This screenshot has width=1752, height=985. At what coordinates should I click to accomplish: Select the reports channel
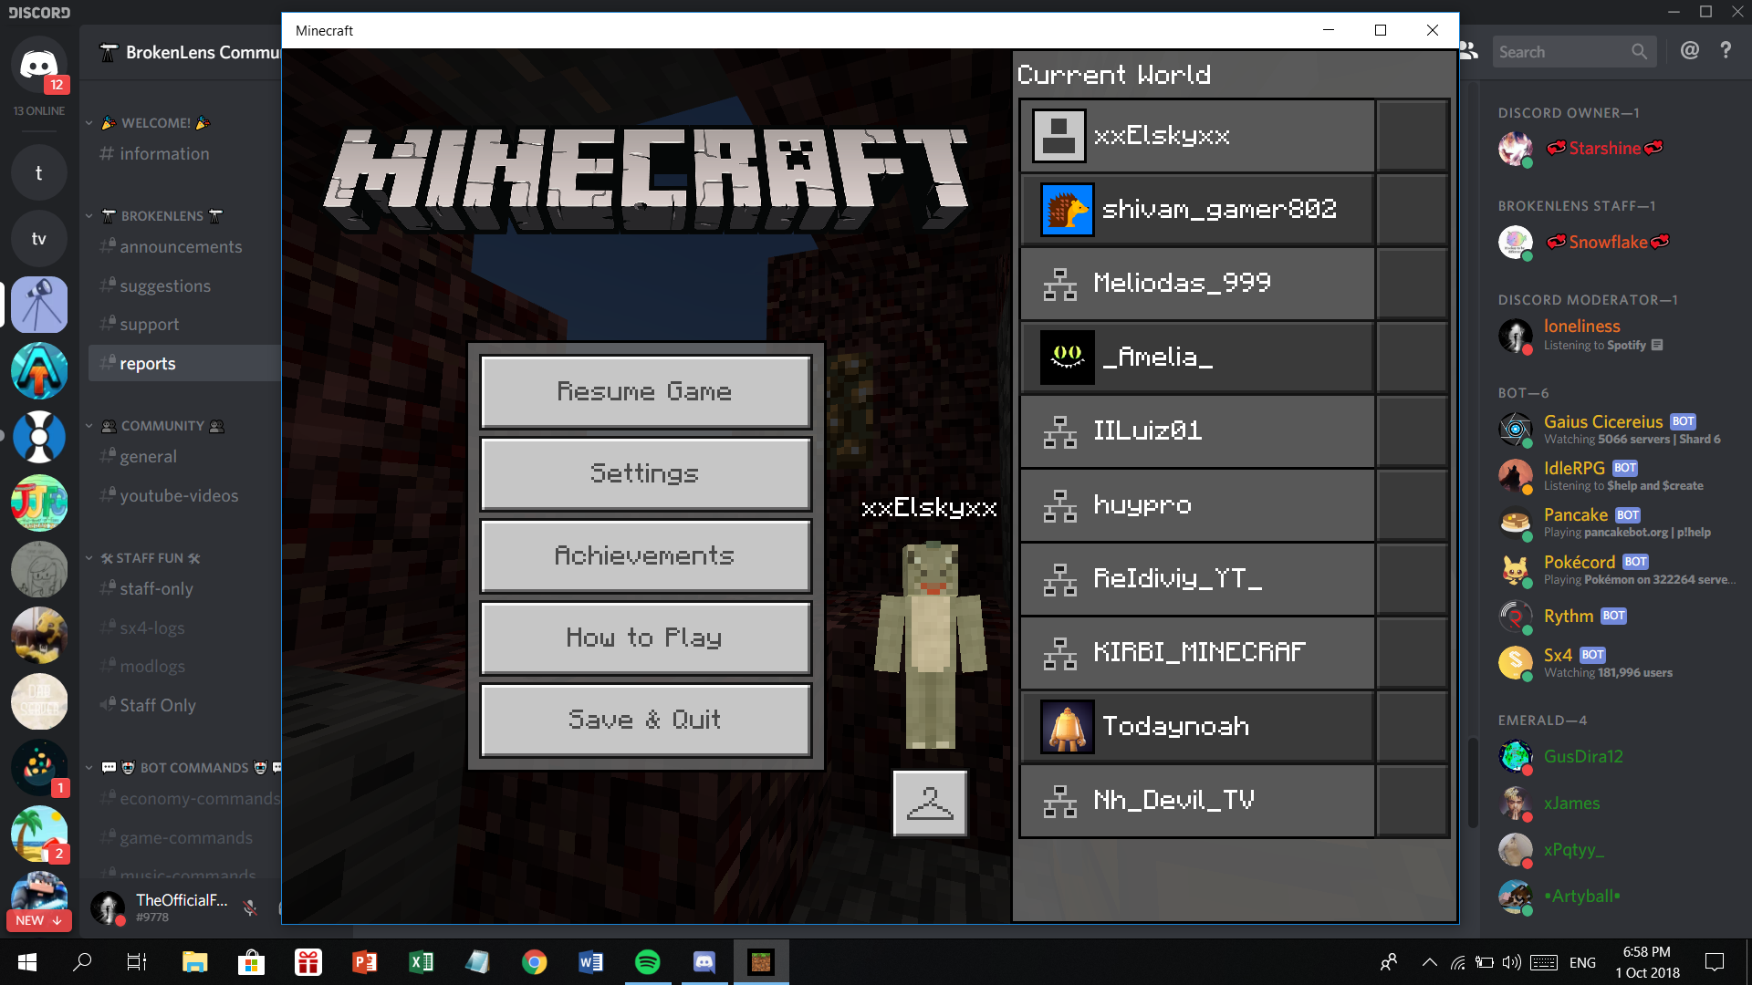(x=184, y=364)
